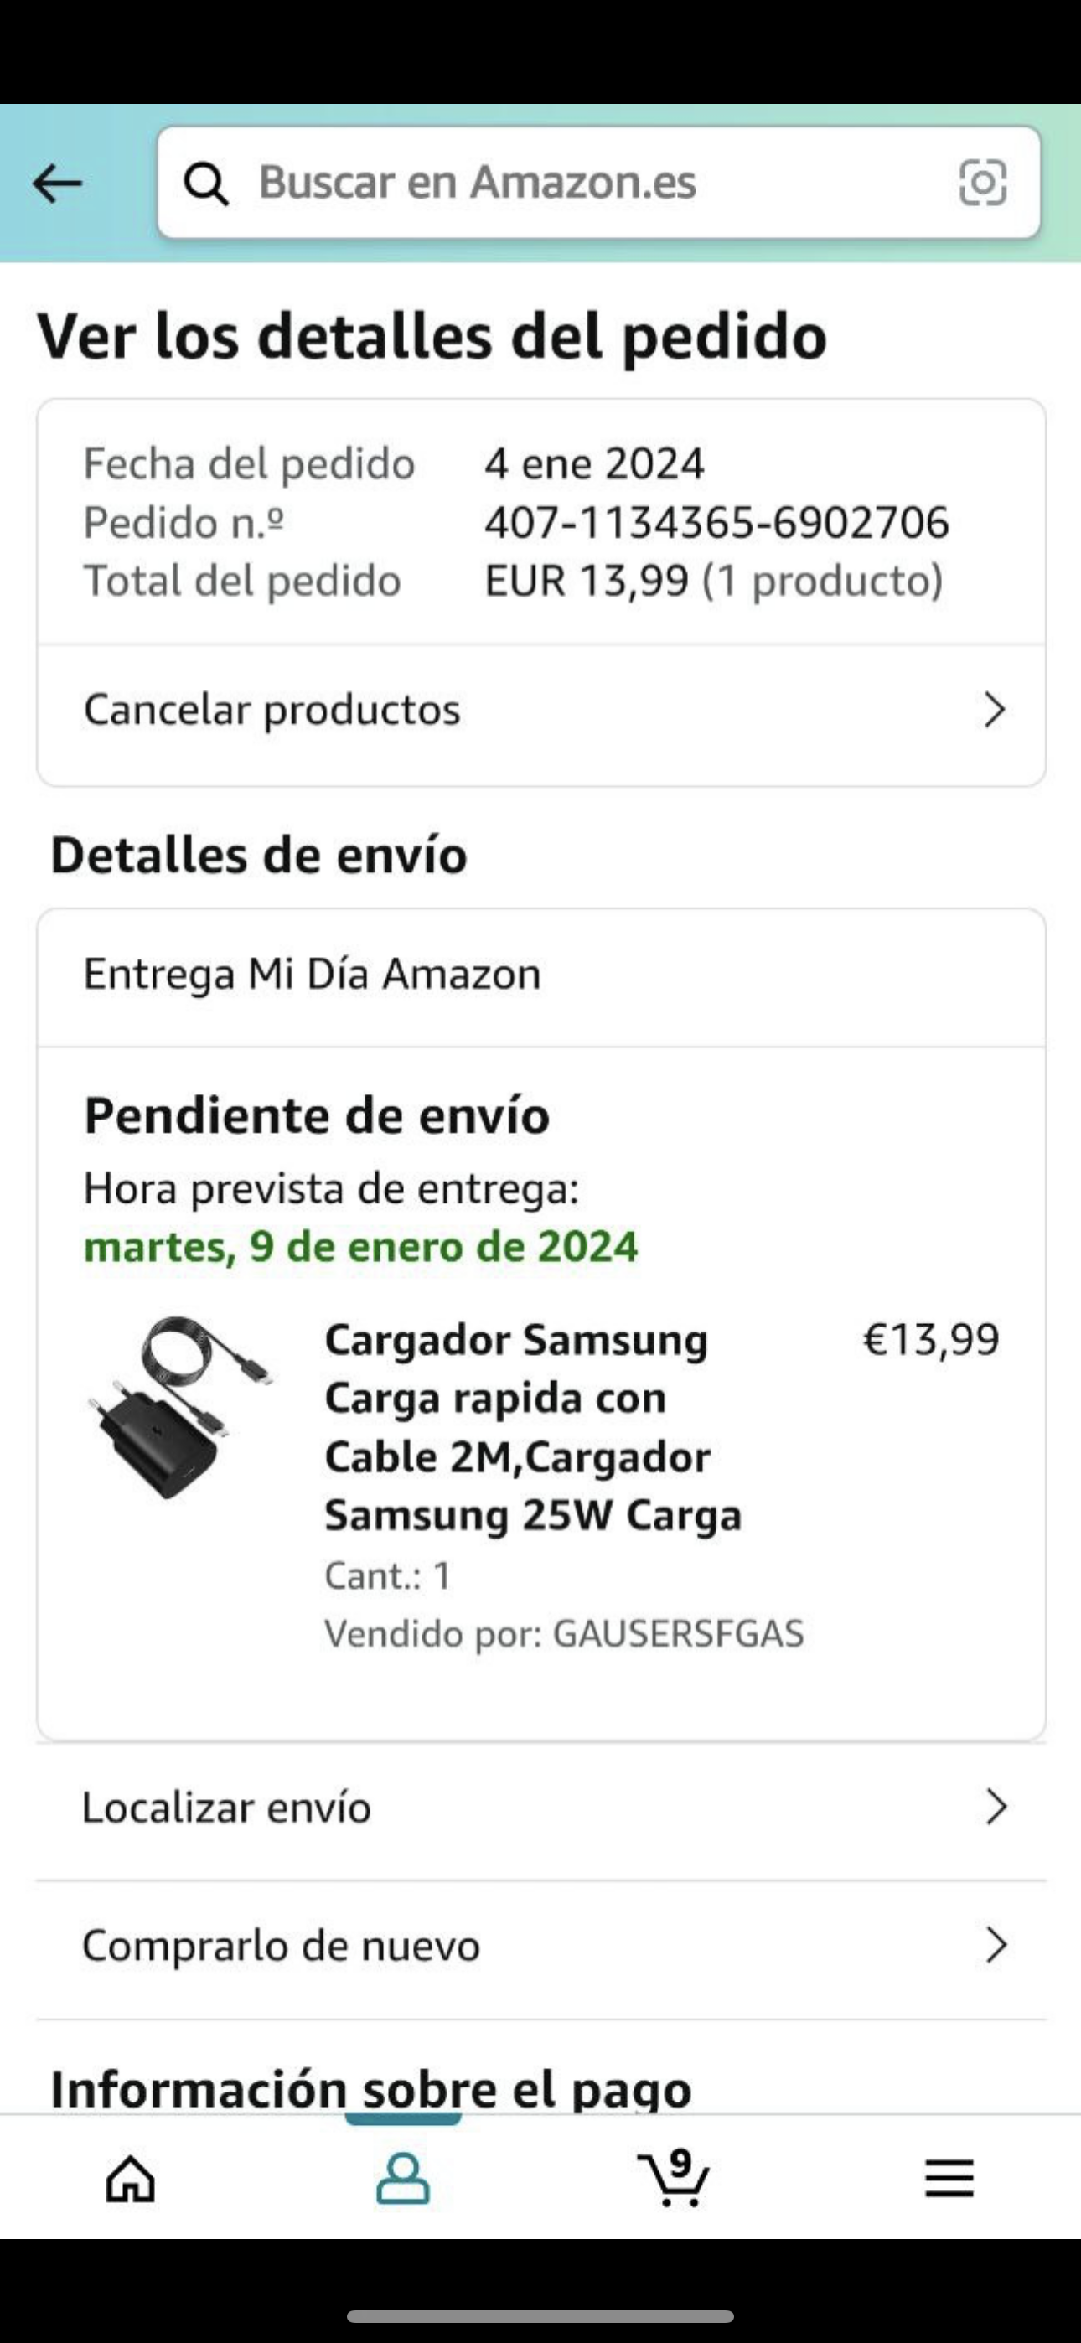Tap the back arrow icon
Viewport: 1081px width, 2343px height.
coord(57,184)
